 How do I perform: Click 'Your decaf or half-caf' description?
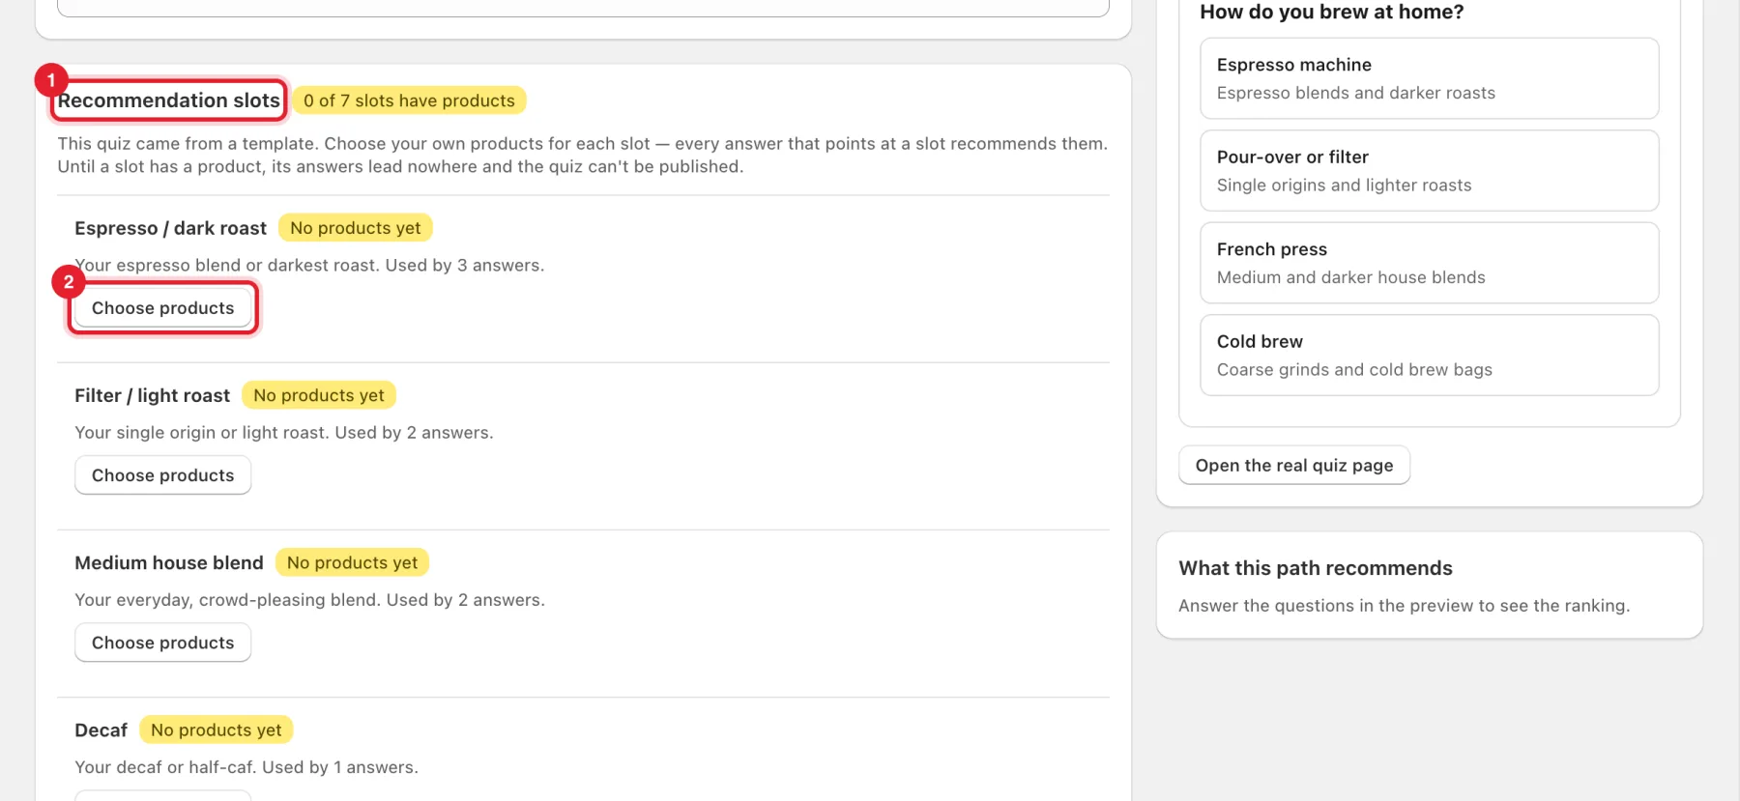pyautogui.click(x=246, y=767)
